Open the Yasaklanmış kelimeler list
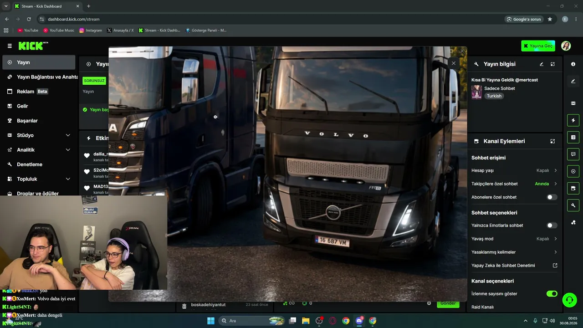Image resolution: width=583 pixels, height=328 pixels. (514, 252)
